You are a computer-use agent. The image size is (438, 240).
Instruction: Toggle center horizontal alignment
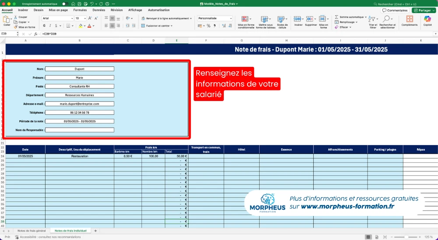click(112, 26)
